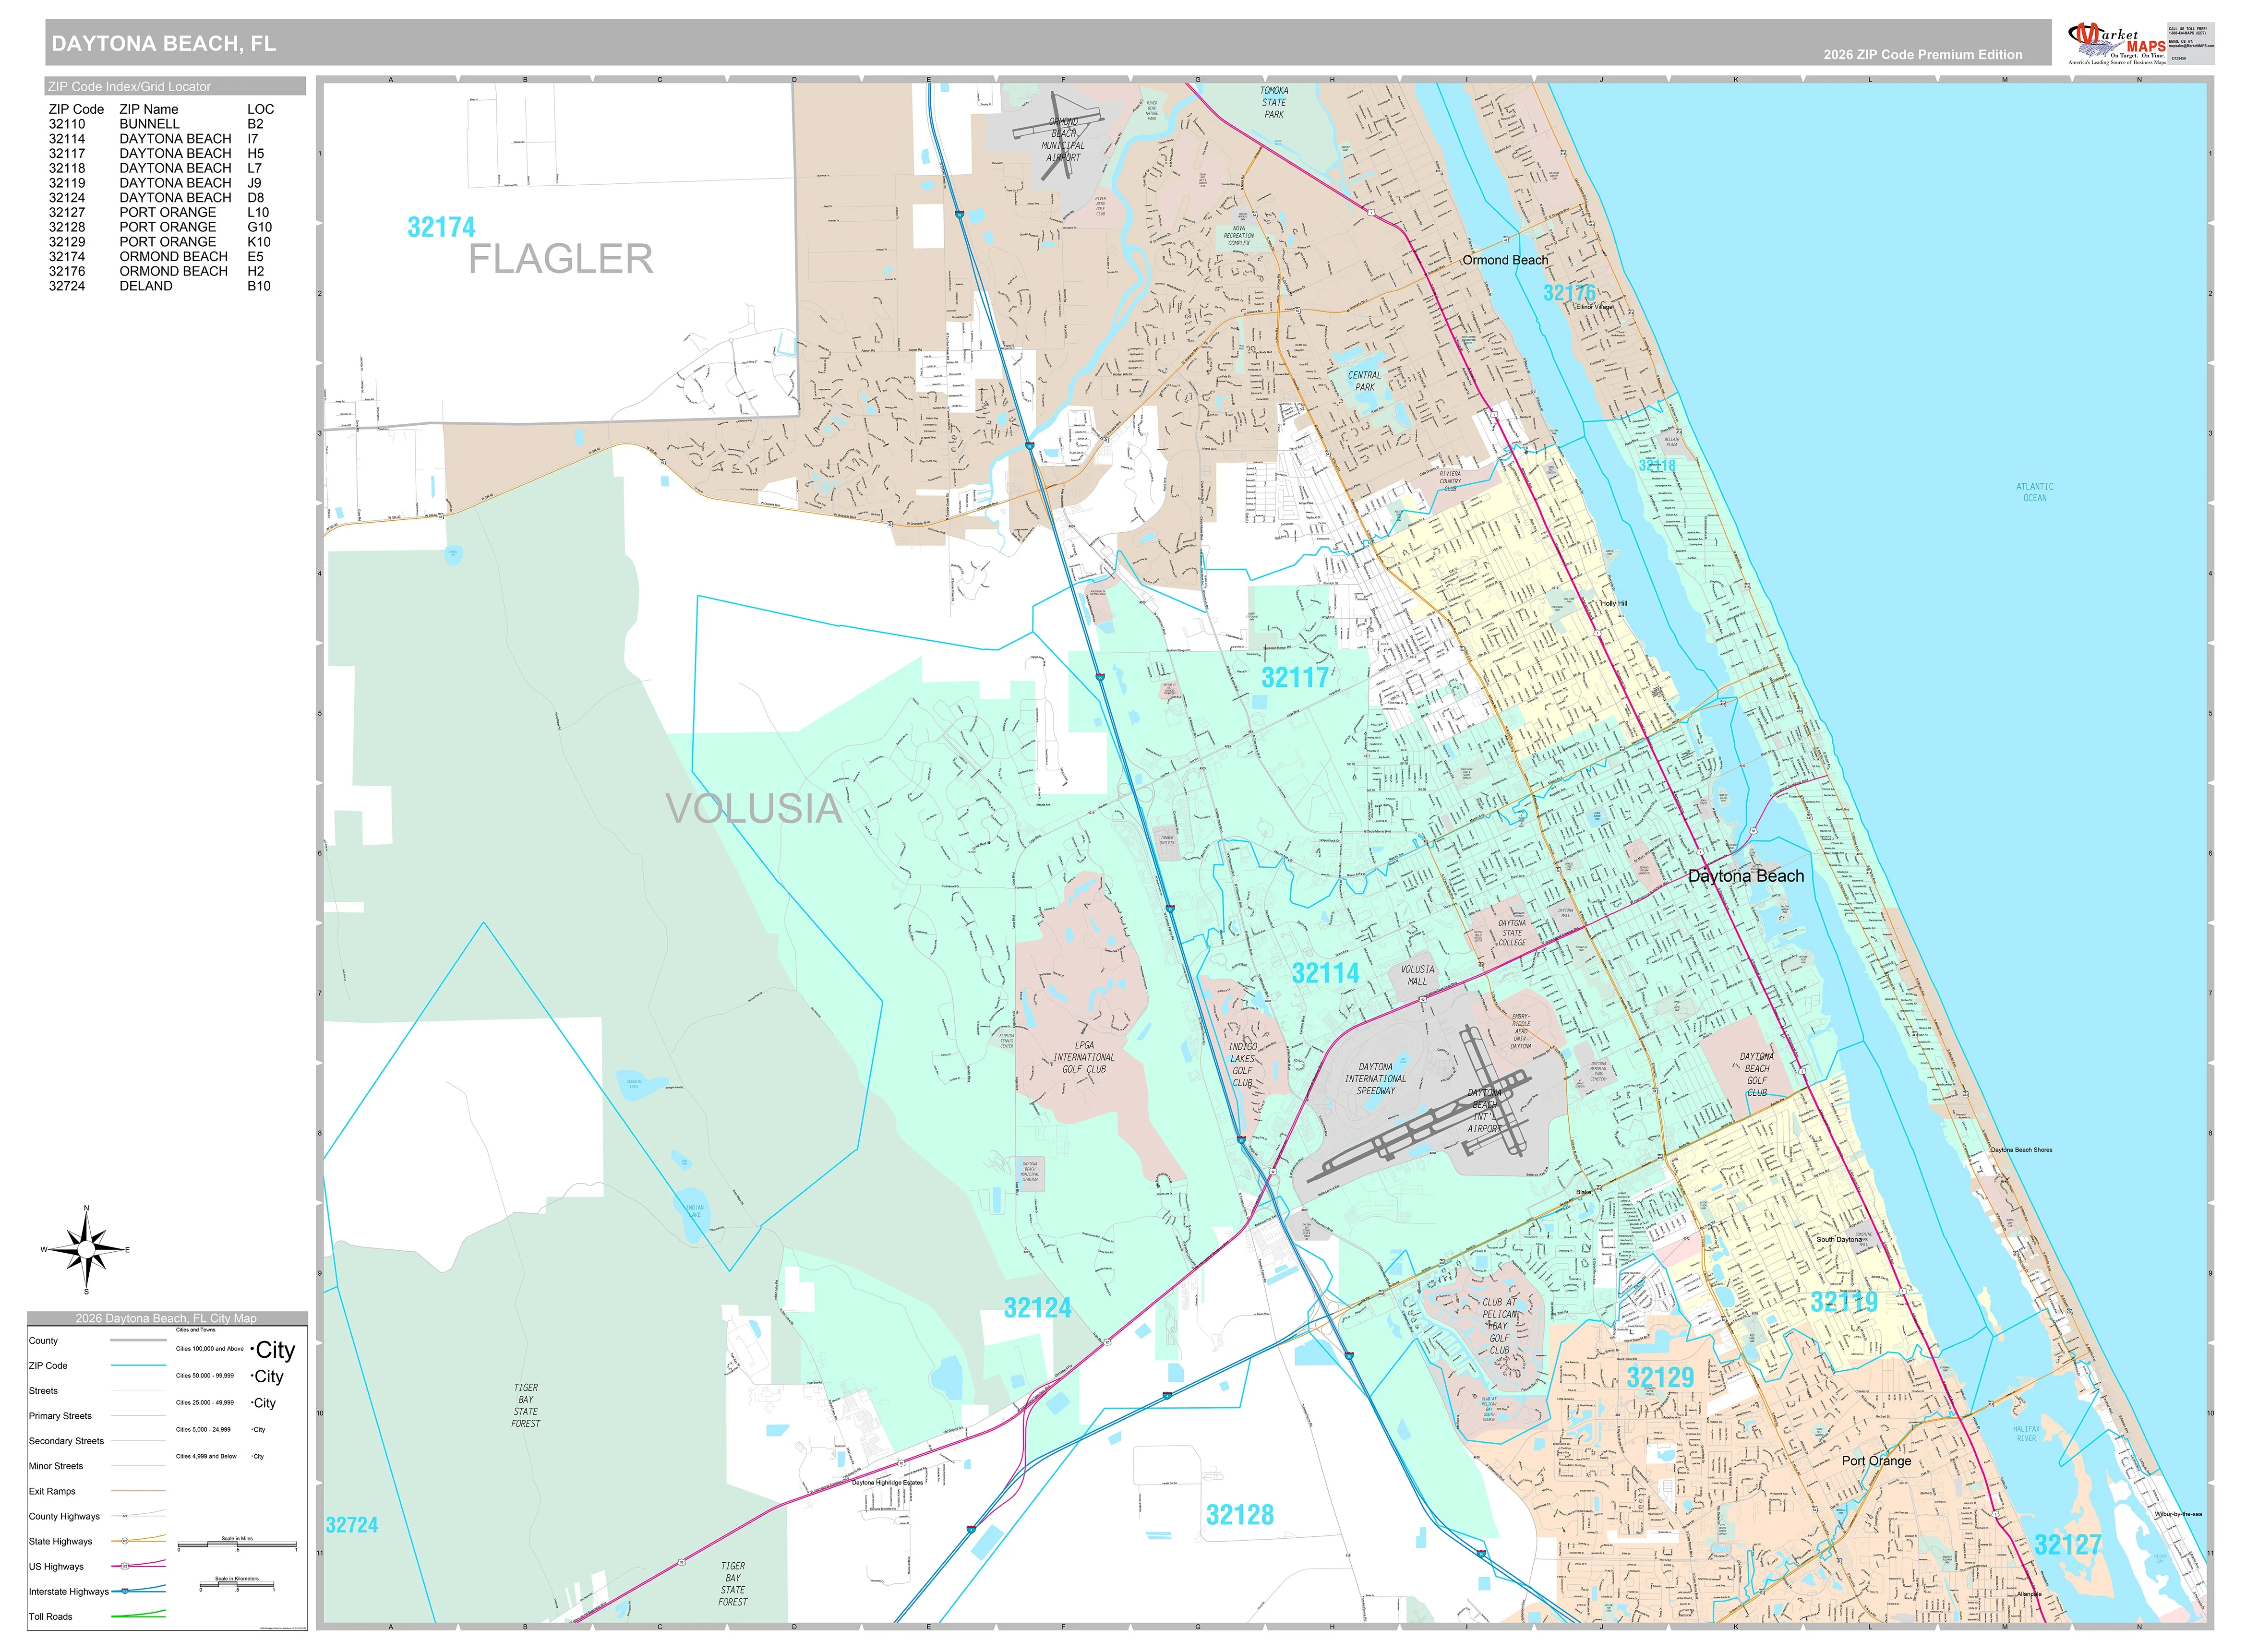The width and height of the screenshot is (2246, 1652).
Task: Click the FLAGLER county label on map
Action: 560,259
